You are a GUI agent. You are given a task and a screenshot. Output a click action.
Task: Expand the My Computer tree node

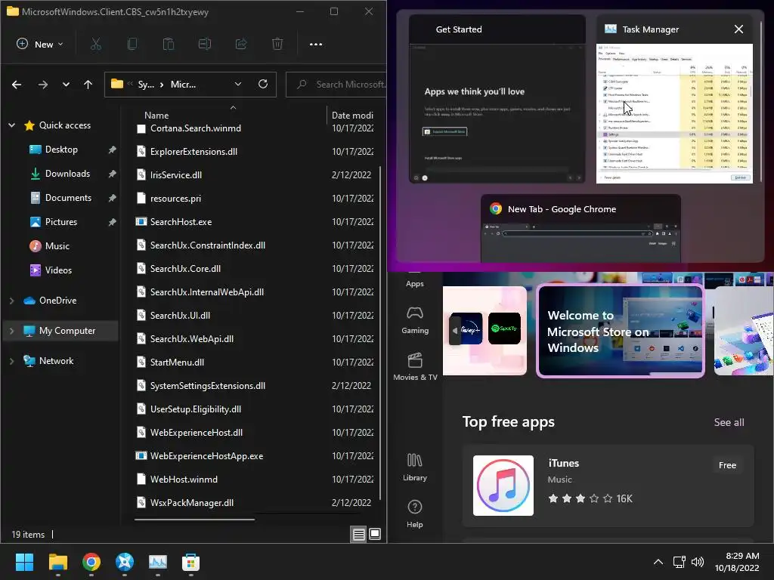12,331
